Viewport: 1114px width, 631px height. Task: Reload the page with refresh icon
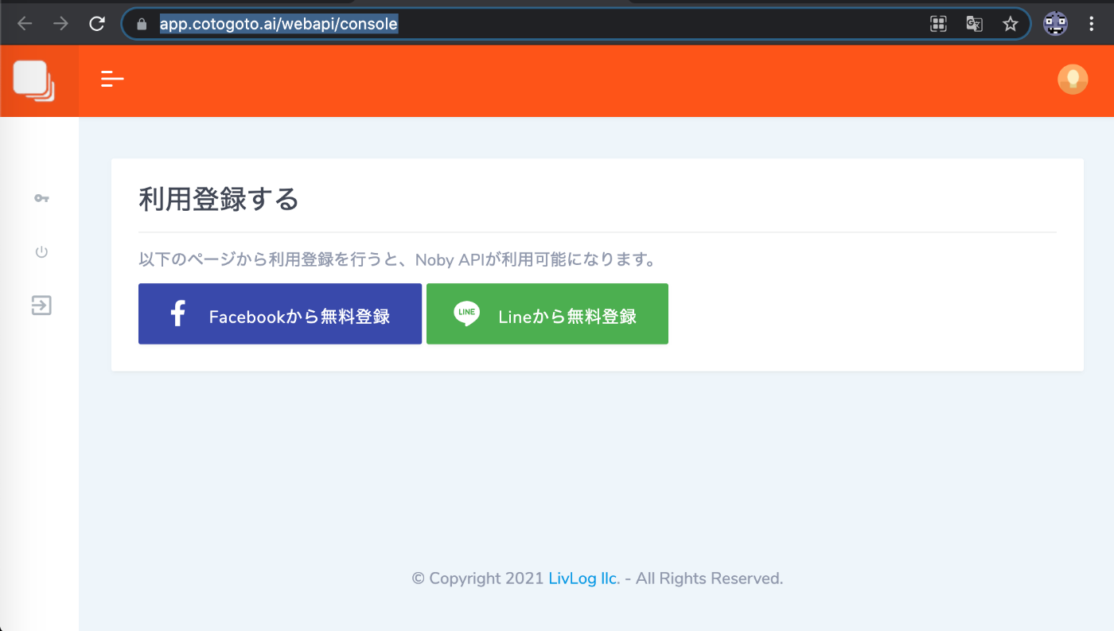tap(97, 24)
